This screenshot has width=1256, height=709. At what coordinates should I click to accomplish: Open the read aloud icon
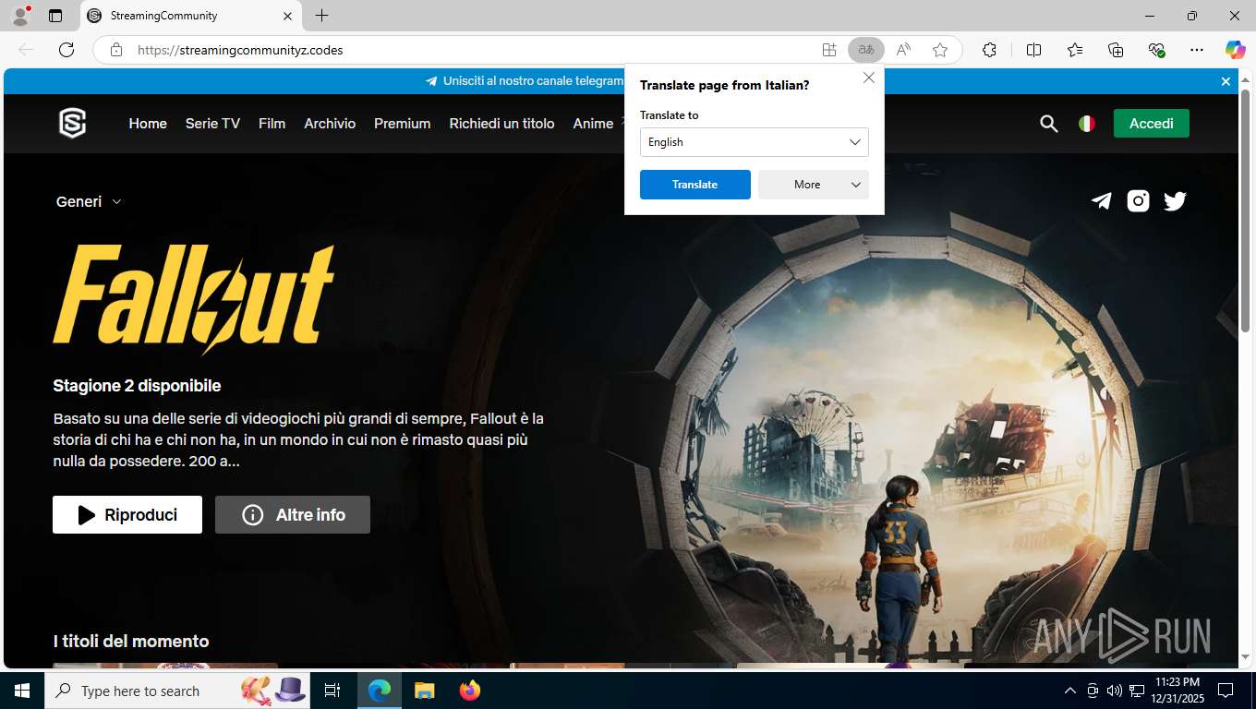tap(903, 50)
